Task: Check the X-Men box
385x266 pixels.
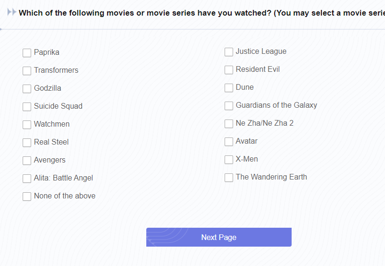Action: [x=228, y=160]
